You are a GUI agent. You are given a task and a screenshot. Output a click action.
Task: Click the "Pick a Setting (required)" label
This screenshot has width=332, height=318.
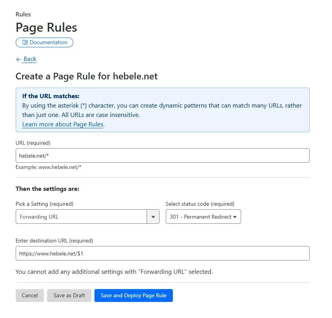pyautogui.click(x=44, y=204)
